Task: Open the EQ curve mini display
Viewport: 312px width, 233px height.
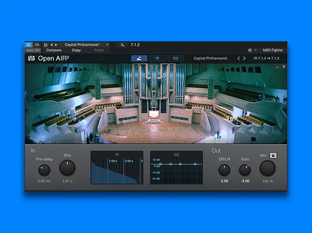Action: coord(176,168)
